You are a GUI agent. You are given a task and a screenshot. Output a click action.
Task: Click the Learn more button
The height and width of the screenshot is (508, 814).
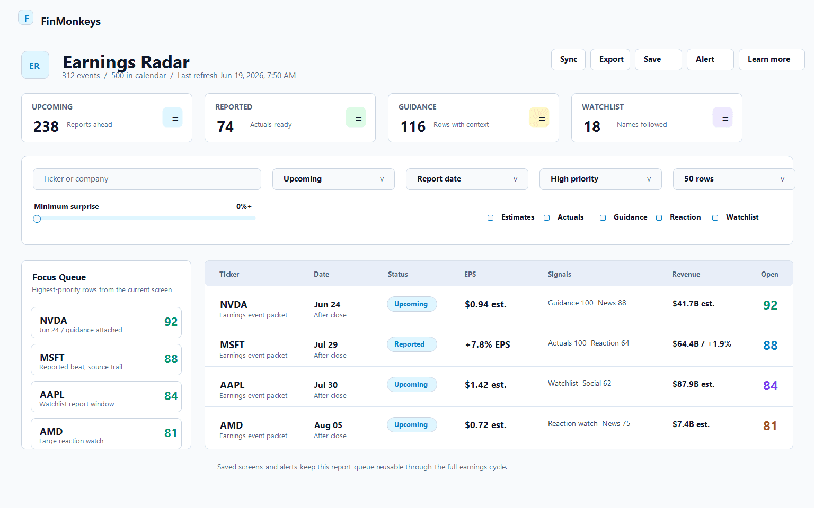[772, 59]
